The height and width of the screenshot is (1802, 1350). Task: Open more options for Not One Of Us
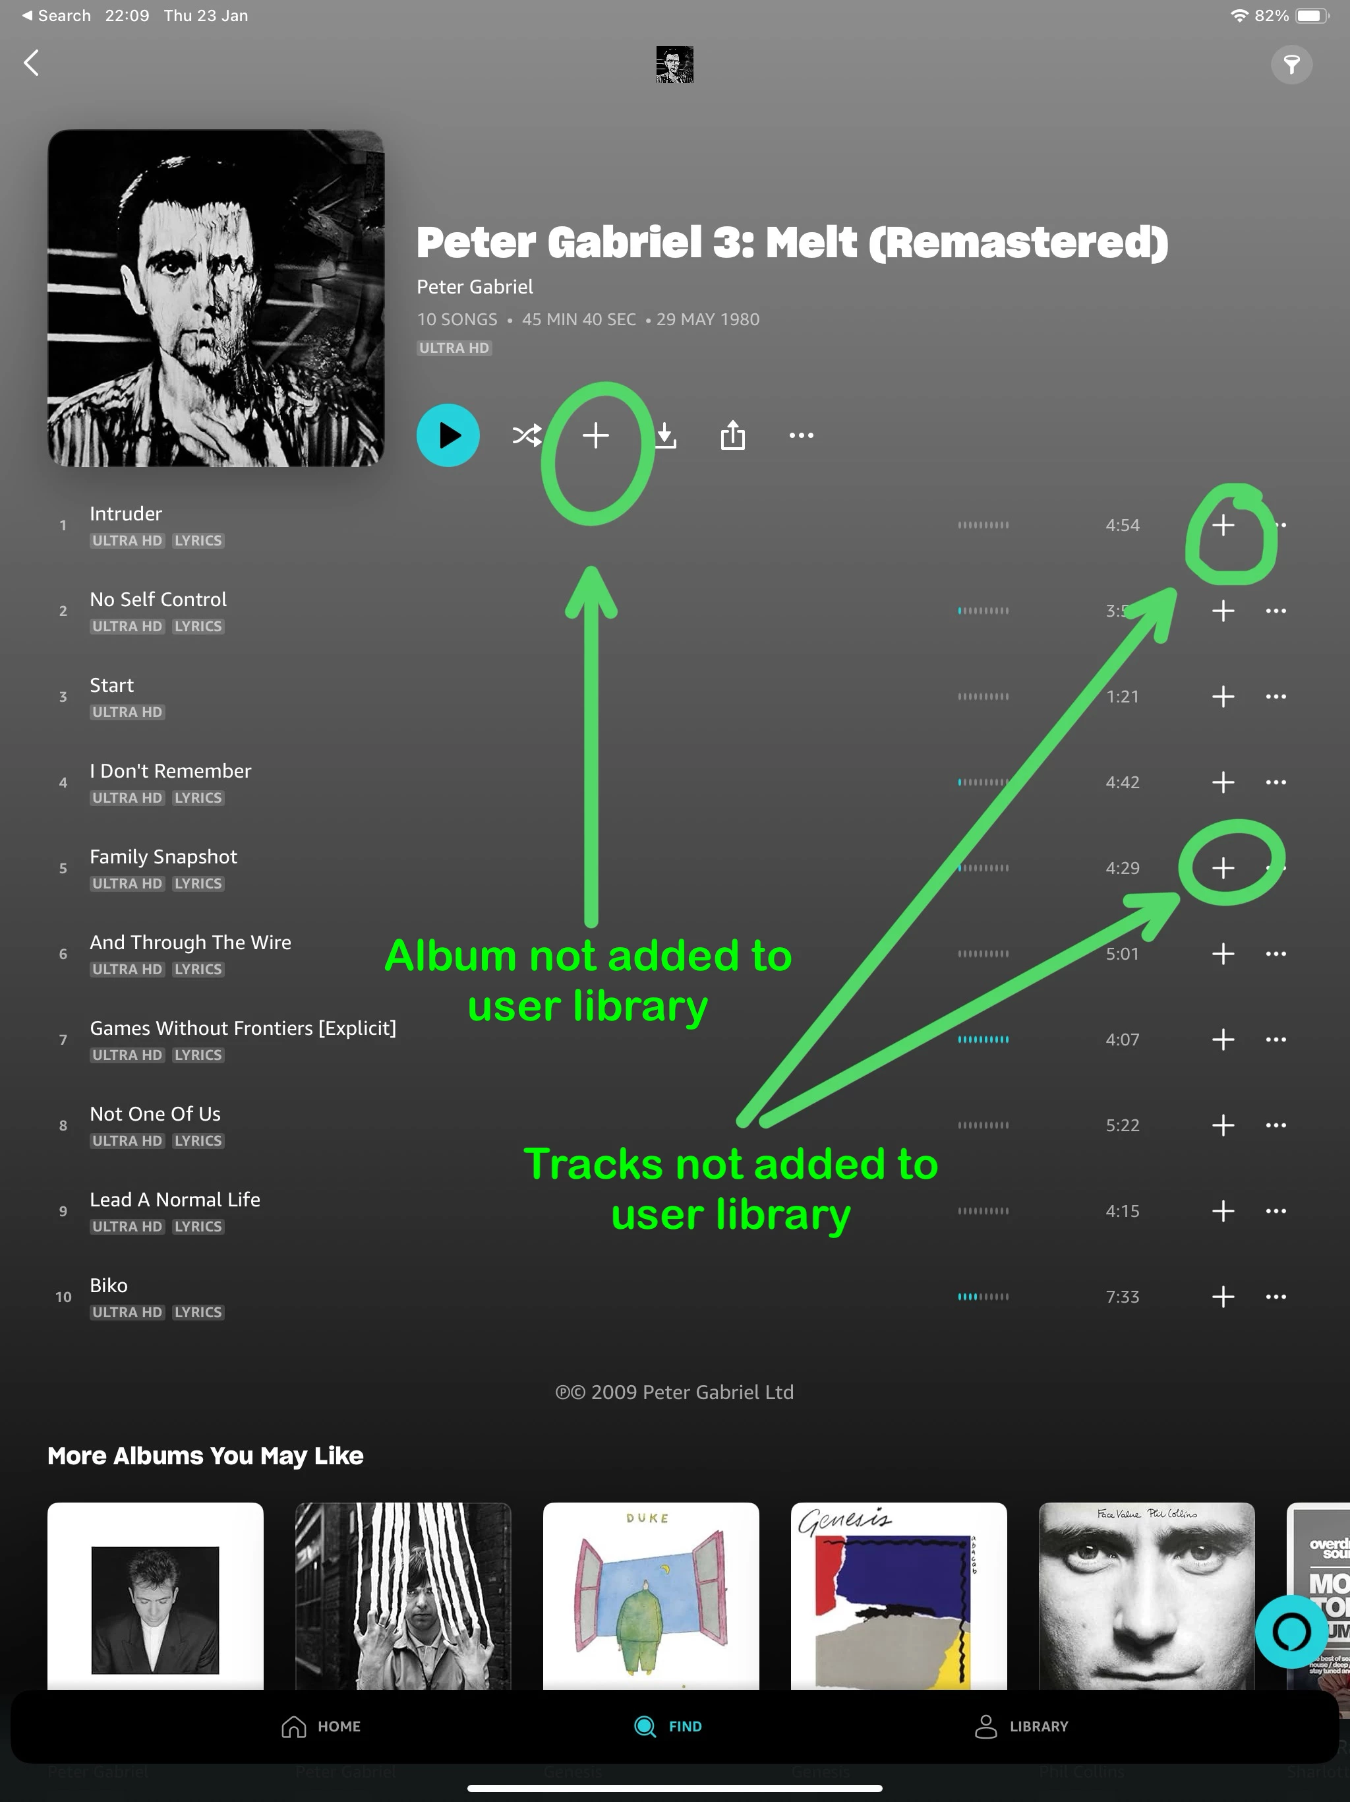1276,1125
